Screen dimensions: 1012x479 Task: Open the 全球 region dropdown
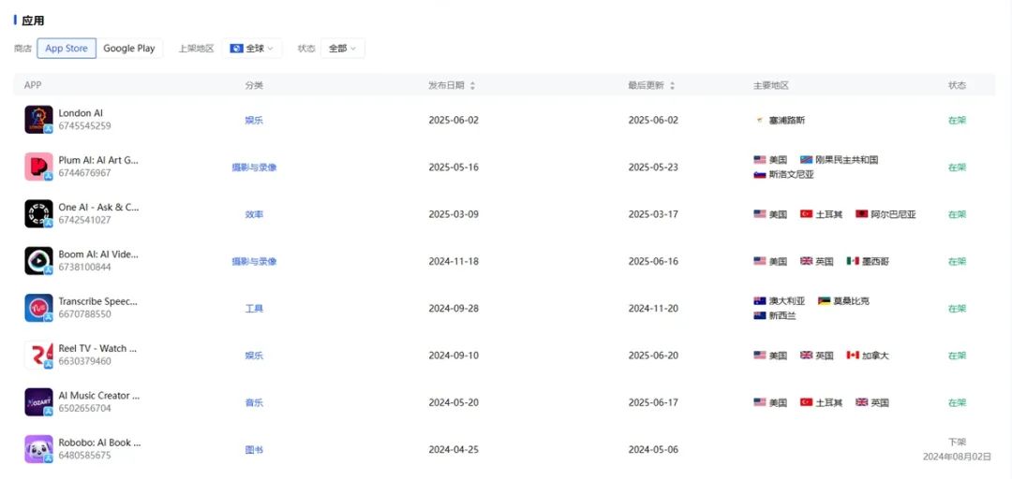252,49
